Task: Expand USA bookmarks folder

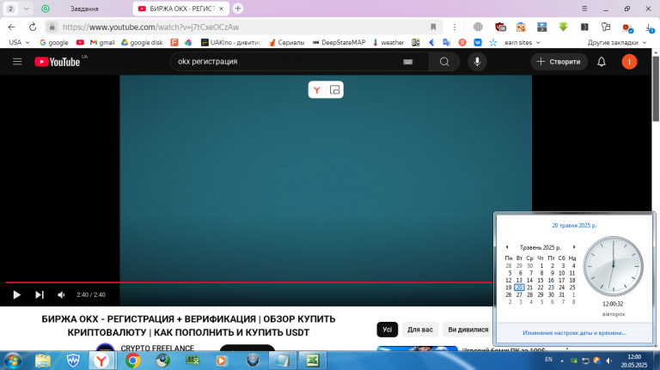Action: coord(19,42)
